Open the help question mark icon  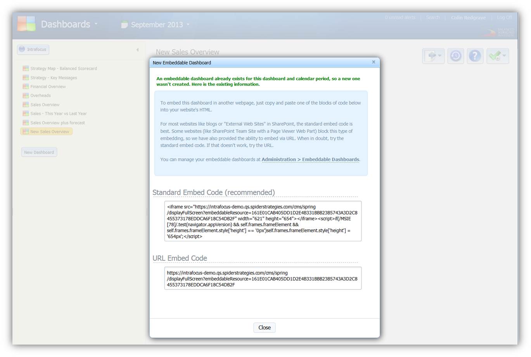pos(475,56)
